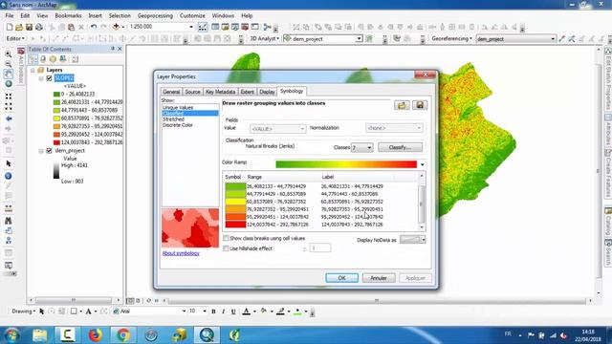Click the Undo arrow icon
This screenshot has width=612, height=344.
coord(94,27)
